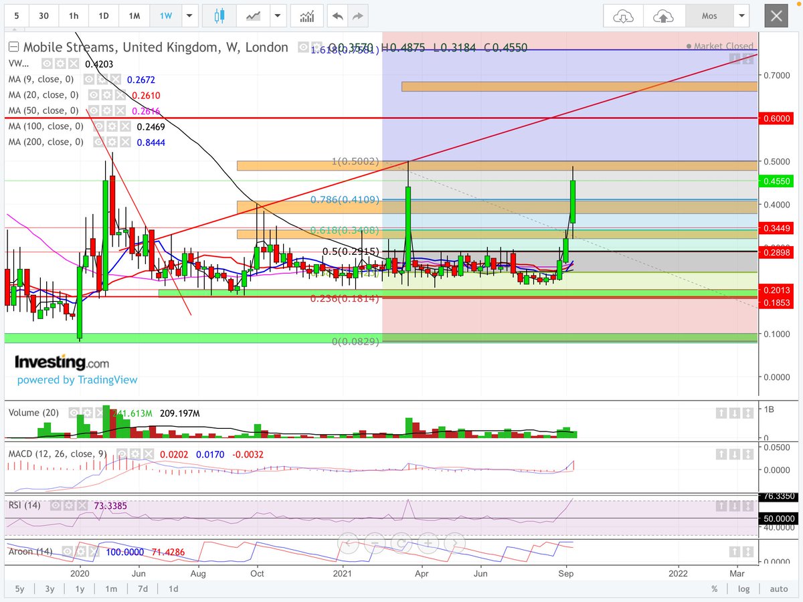803x602 pixels.
Task: Collapse the Mobile Streams legend box
Action: 13,47
